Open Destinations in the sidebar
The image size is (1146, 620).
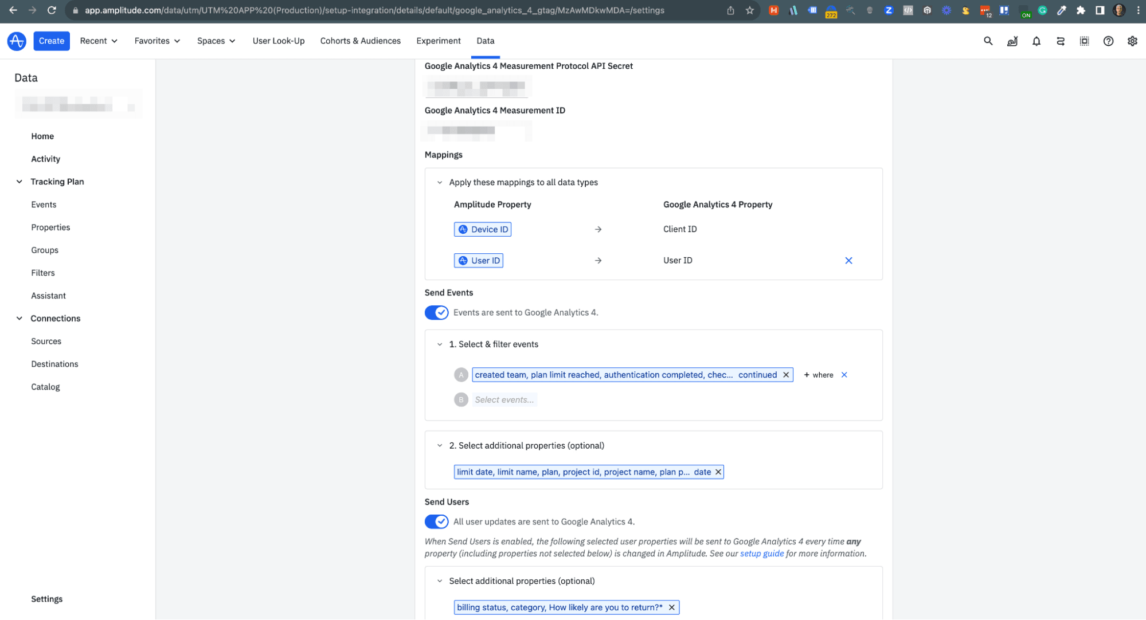click(54, 364)
